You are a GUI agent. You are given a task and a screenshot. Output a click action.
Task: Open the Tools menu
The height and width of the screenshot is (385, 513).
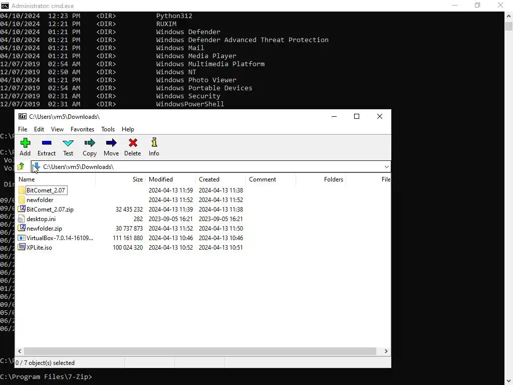(108, 129)
